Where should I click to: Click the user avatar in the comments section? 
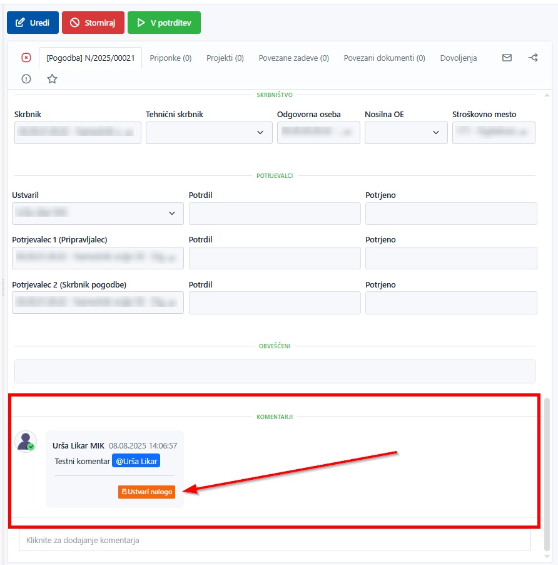click(x=26, y=442)
